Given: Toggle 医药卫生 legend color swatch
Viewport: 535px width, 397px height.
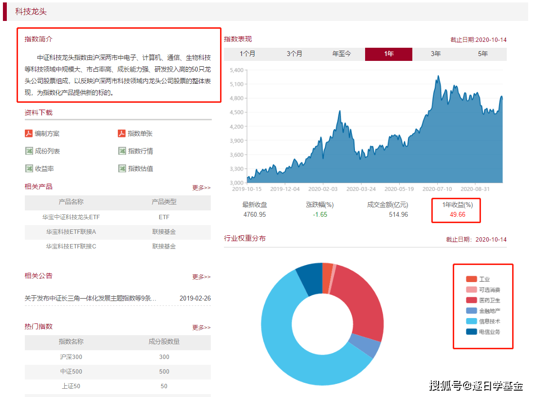Looking at the screenshot, I should pos(471,300).
